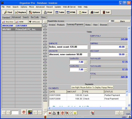This screenshot has width=132, height=119.
Task: Switch to the Invoice tab
Action: pos(52,25)
